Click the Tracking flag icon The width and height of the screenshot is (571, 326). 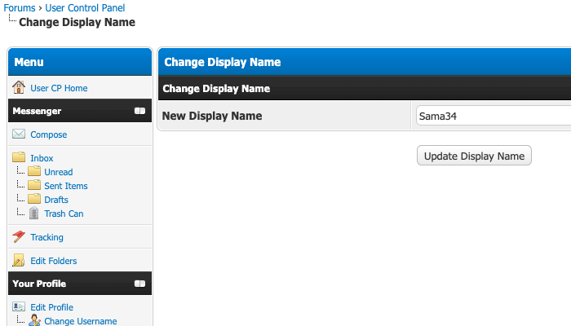[x=19, y=237]
